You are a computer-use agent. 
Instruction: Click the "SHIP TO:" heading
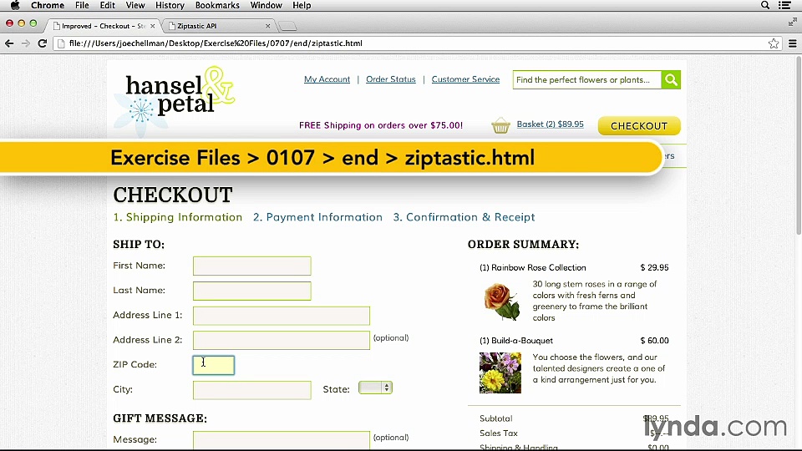tap(139, 245)
